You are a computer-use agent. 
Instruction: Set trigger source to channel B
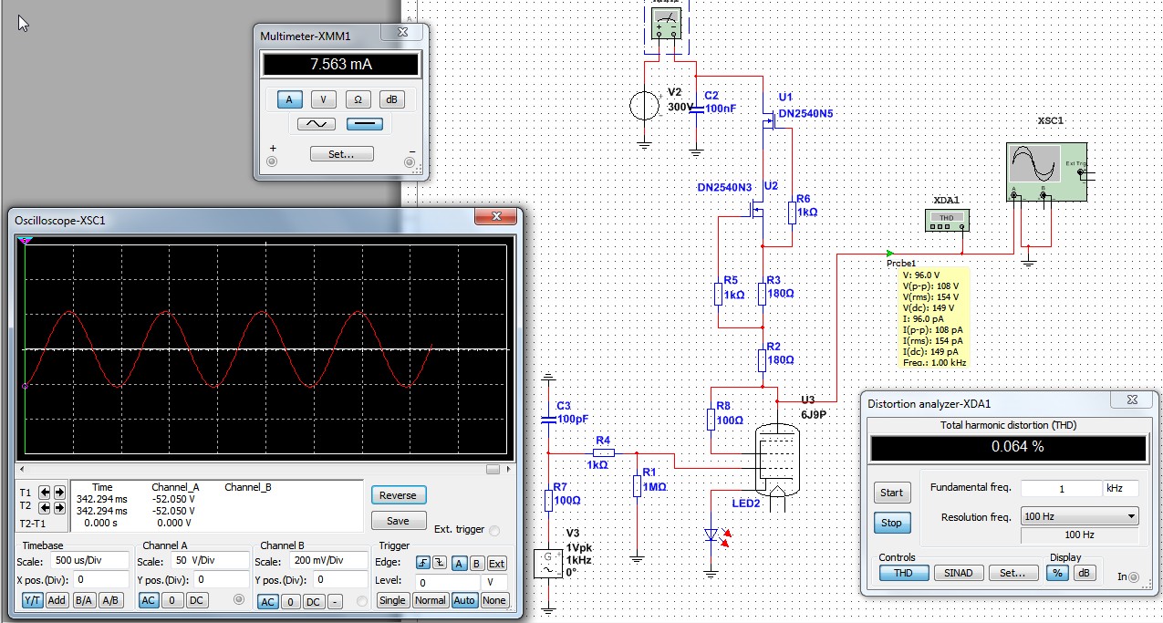[x=476, y=563]
